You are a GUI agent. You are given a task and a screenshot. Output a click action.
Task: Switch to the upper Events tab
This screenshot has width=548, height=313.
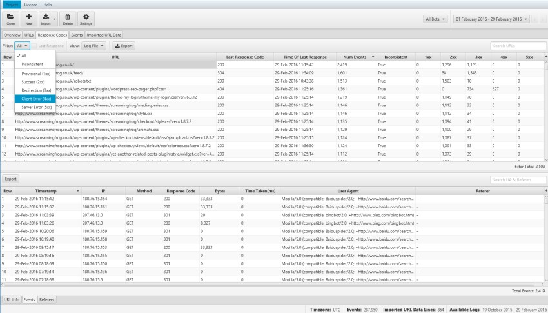click(77, 35)
